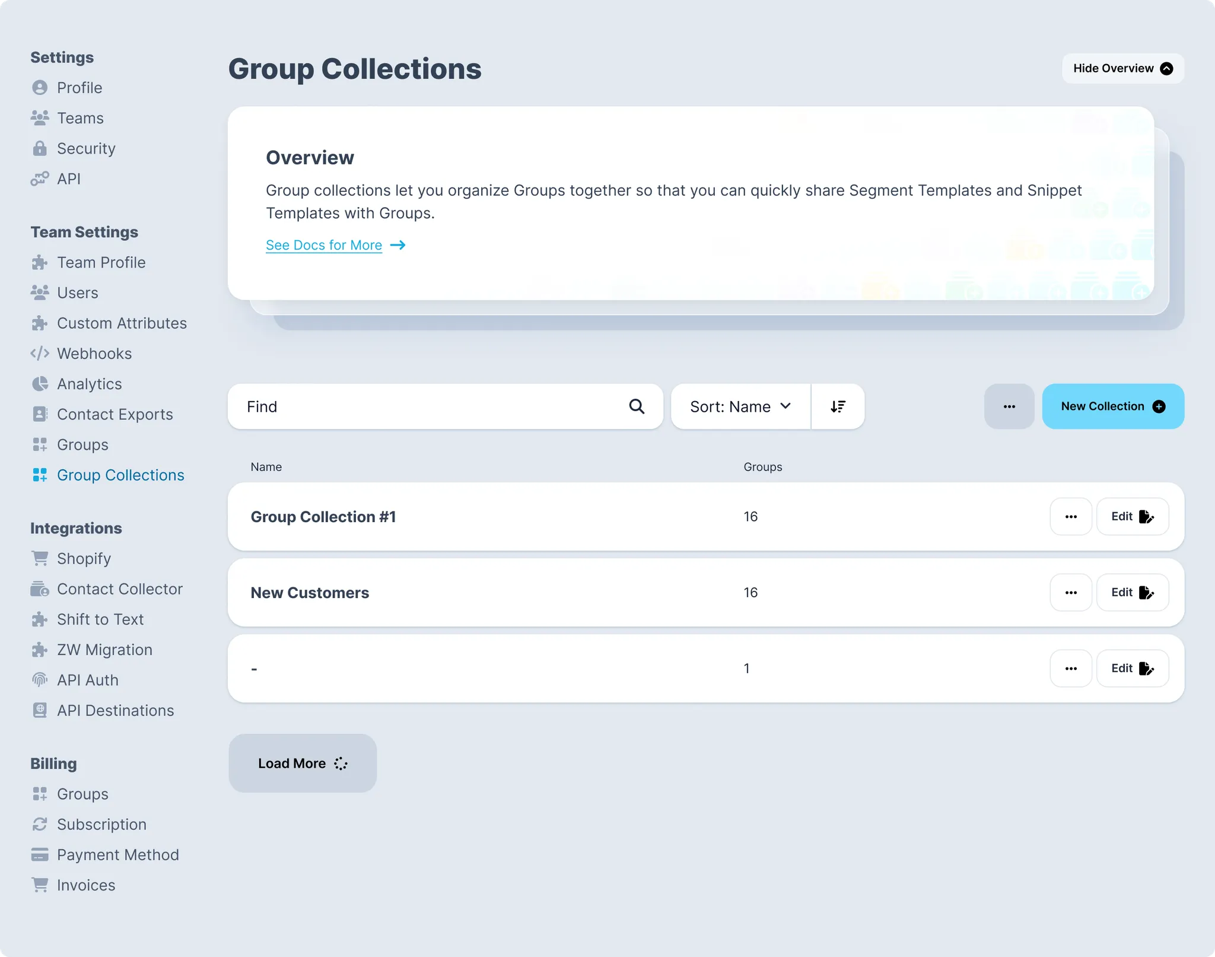Open the bulk actions ellipsis menu beside New Collection
Screen dimensions: 1215x957
(x=1009, y=406)
